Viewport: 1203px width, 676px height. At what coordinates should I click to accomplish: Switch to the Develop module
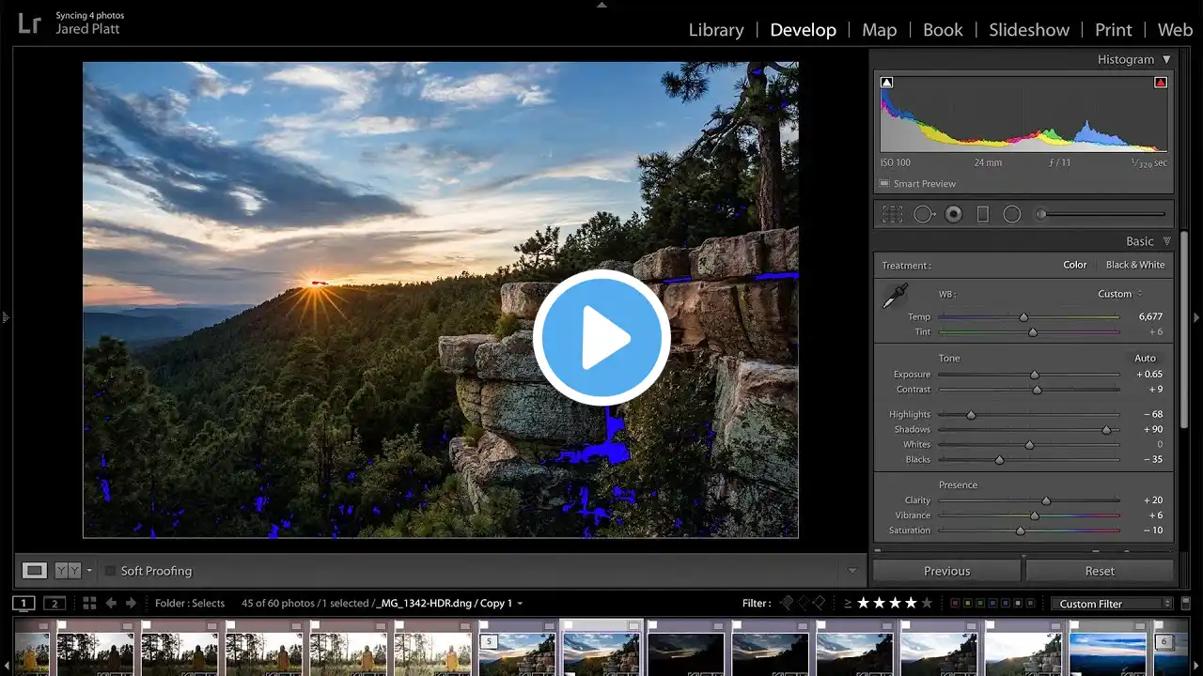(803, 30)
